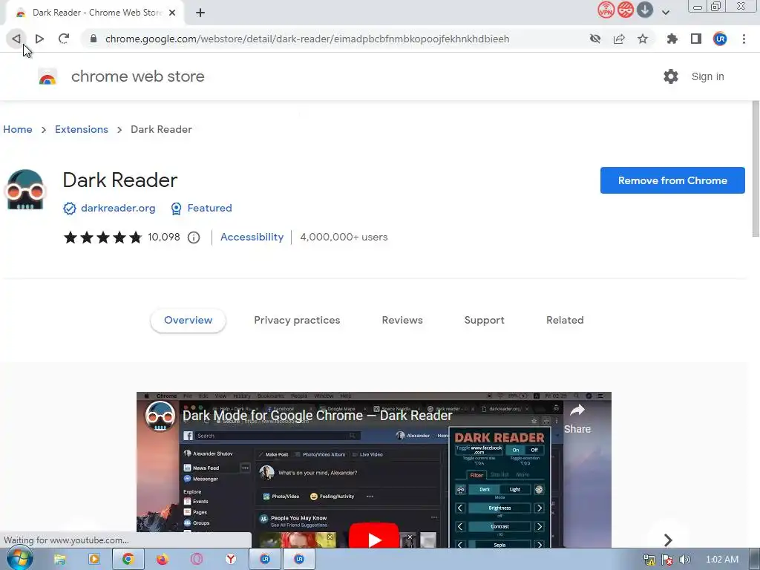Viewport: 760px width, 570px height.
Task: Click the red striped globe extension icon
Action: click(625, 10)
